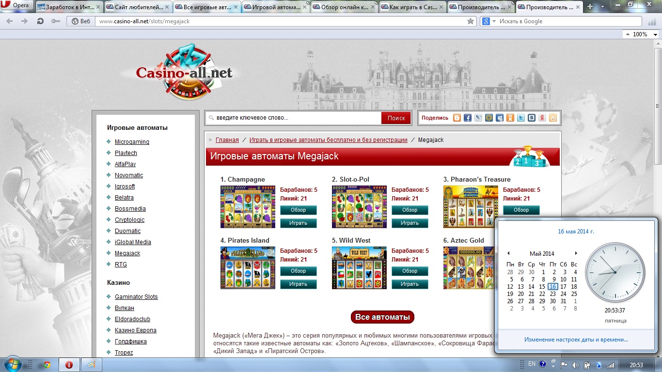This screenshot has width=662, height=372.
Task: Click the keyword search input field
Action: point(293,118)
